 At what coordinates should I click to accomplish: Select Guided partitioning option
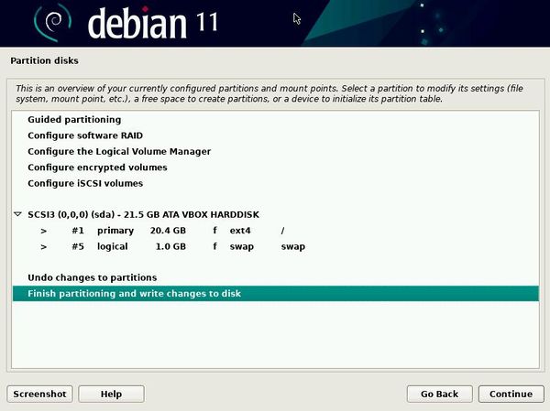74,120
